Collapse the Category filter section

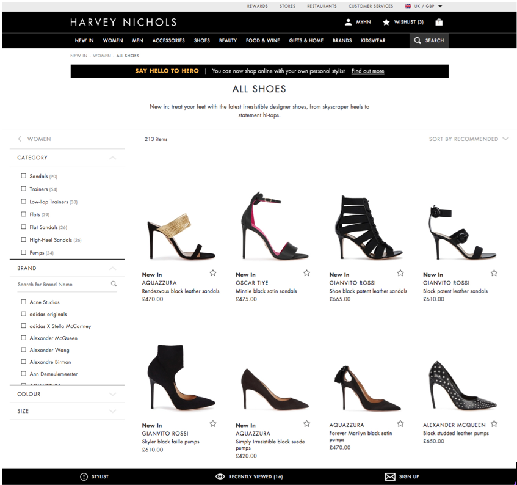[x=112, y=158]
